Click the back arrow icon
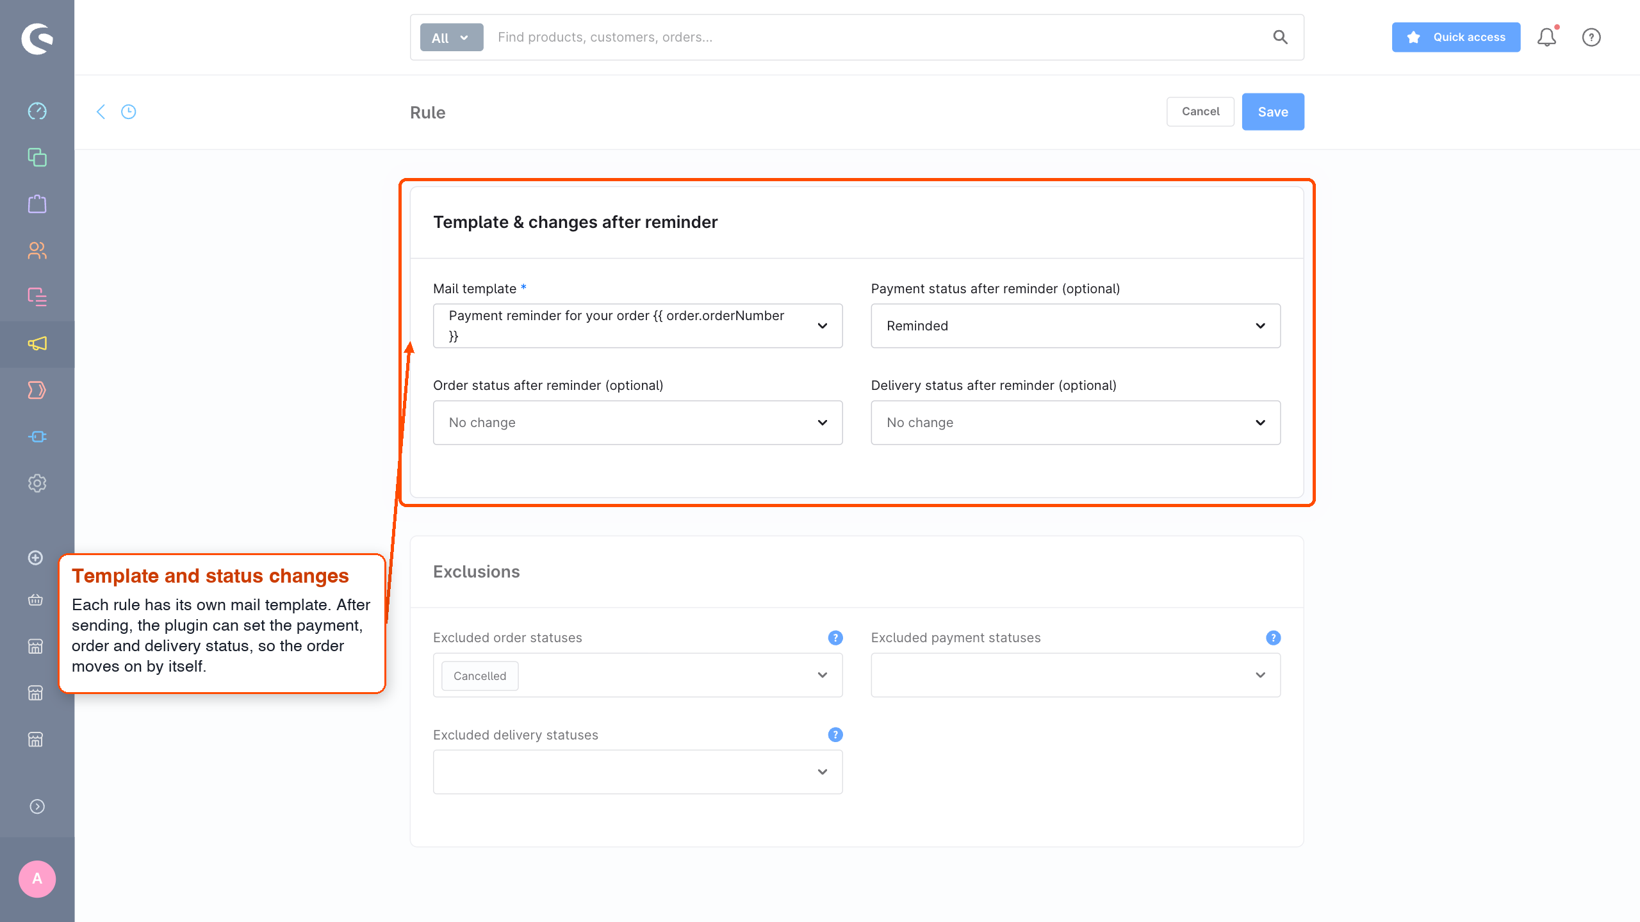 (x=101, y=112)
